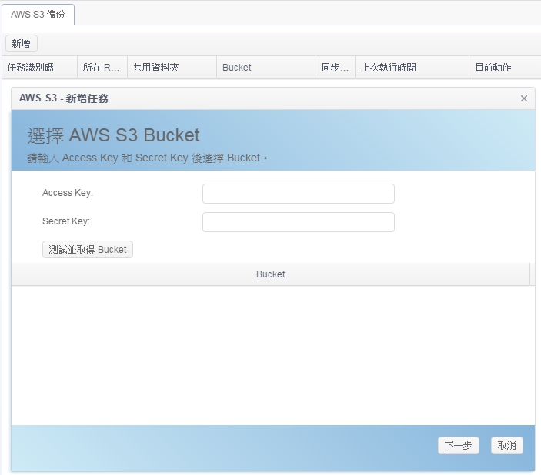
Task: Click the '選擇 AWS S3 Bucket' heading
Action: (x=114, y=135)
